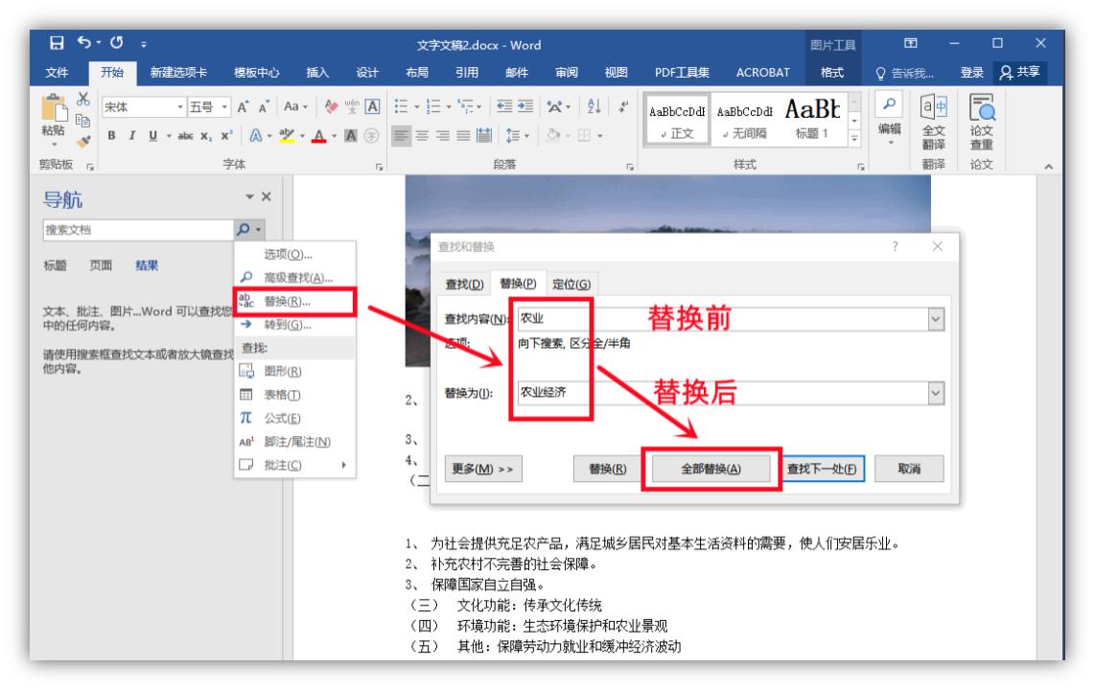Toggle bold formatting
The width and height of the screenshot is (1095, 690).
click(113, 135)
